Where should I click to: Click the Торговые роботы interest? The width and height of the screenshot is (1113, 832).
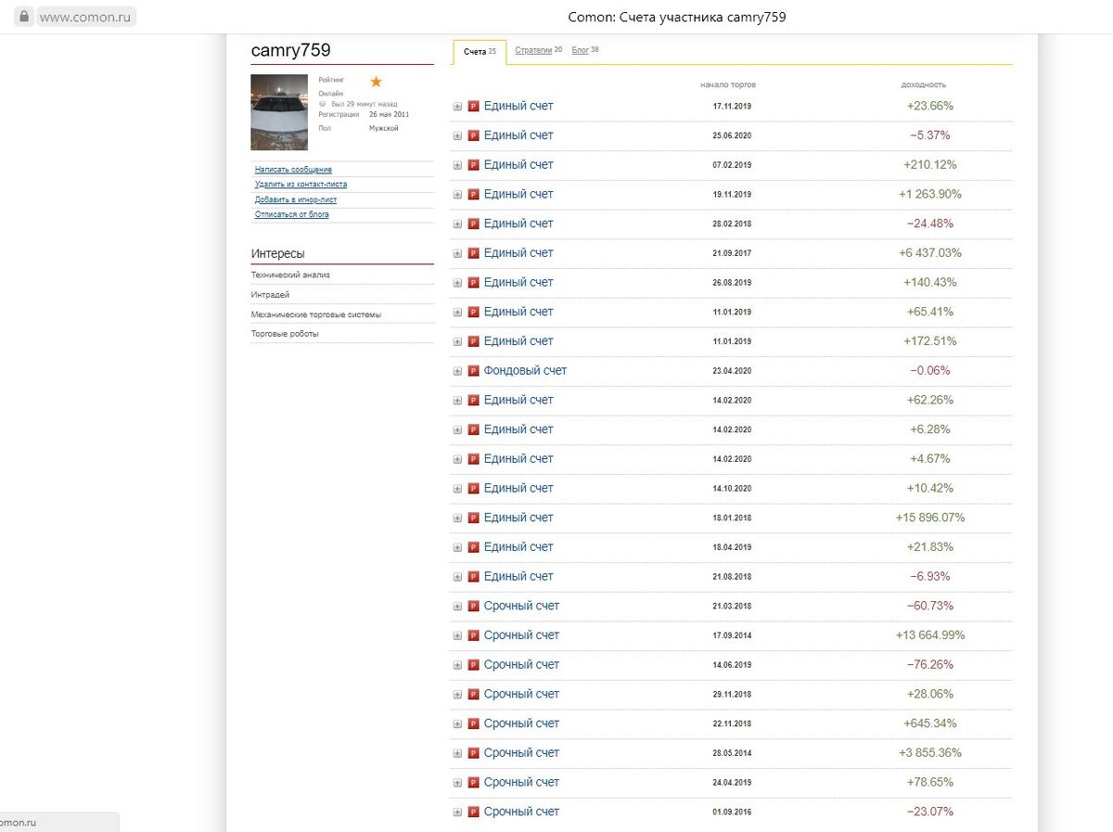point(285,334)
